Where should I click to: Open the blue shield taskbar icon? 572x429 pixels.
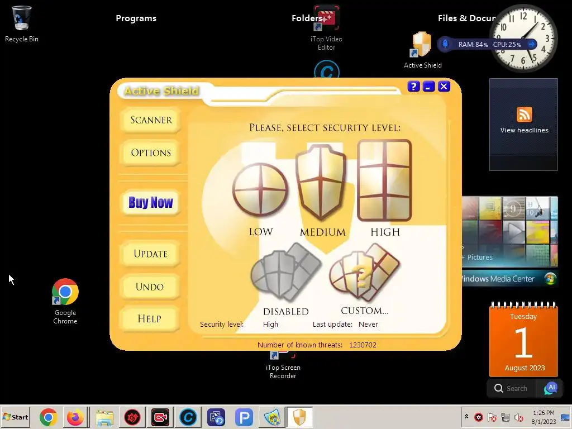tap(272, 417)
